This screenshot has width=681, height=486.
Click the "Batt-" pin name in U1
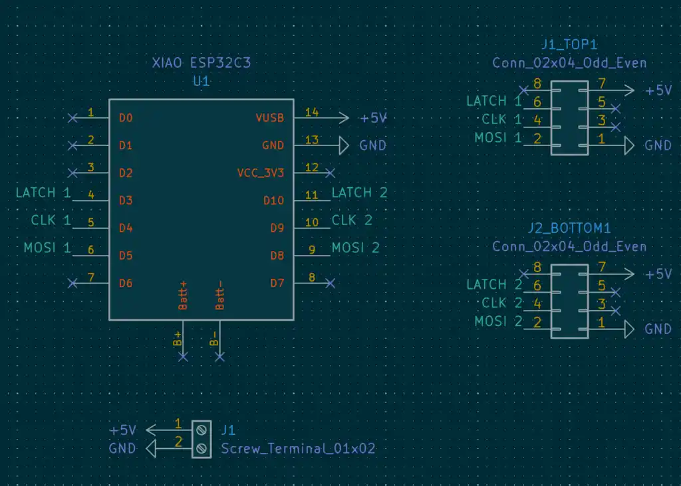point(219,295)
